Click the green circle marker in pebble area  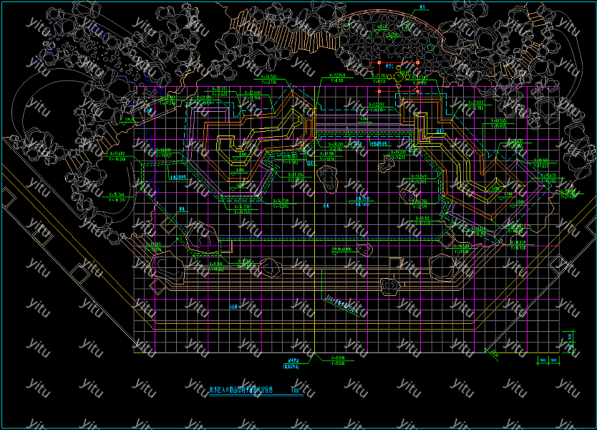405,29
